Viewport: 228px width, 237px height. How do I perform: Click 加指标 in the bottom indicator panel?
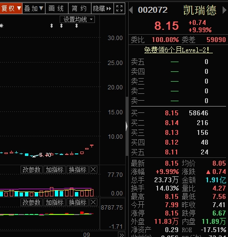(x=55, y=202)
